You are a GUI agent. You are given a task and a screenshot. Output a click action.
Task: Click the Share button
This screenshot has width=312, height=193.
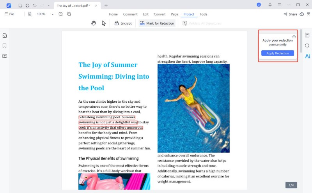tap(290, 14)
